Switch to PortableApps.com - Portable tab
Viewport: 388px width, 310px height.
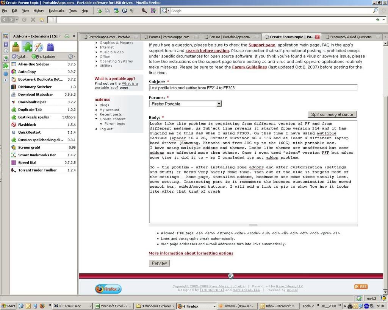click(x=110, y=37)
